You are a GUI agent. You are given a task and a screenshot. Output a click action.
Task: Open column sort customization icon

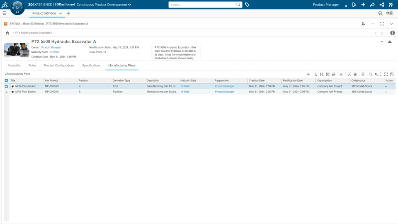392,74
